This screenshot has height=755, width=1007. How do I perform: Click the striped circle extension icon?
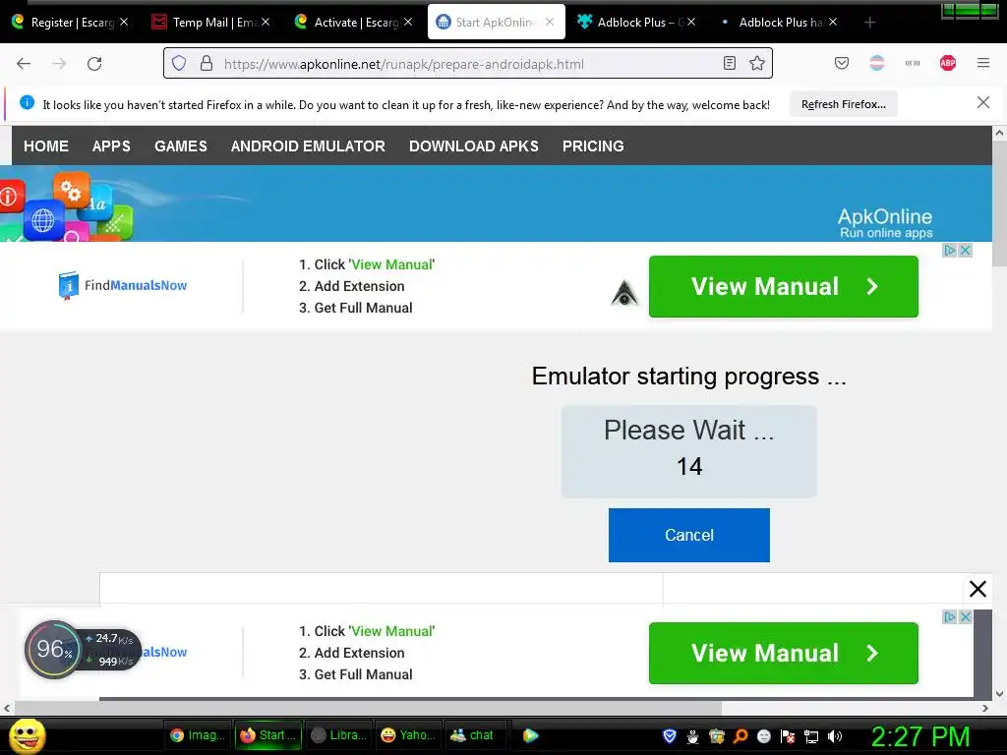(x=876, y=63)
